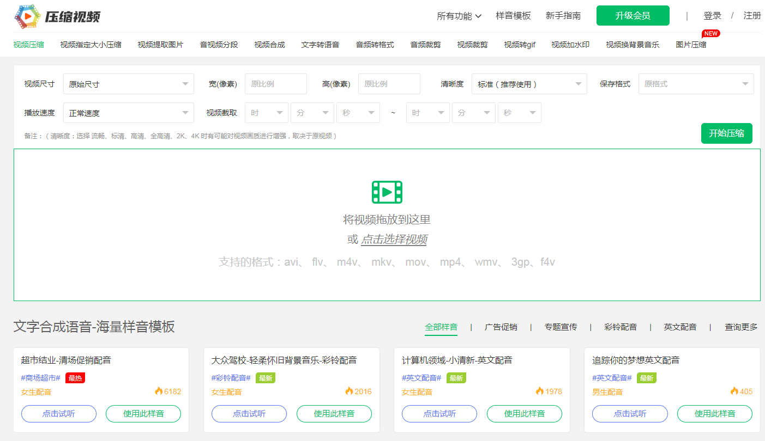Click the 宽(像素) width input field
The image size is (765, 441).
275,84
